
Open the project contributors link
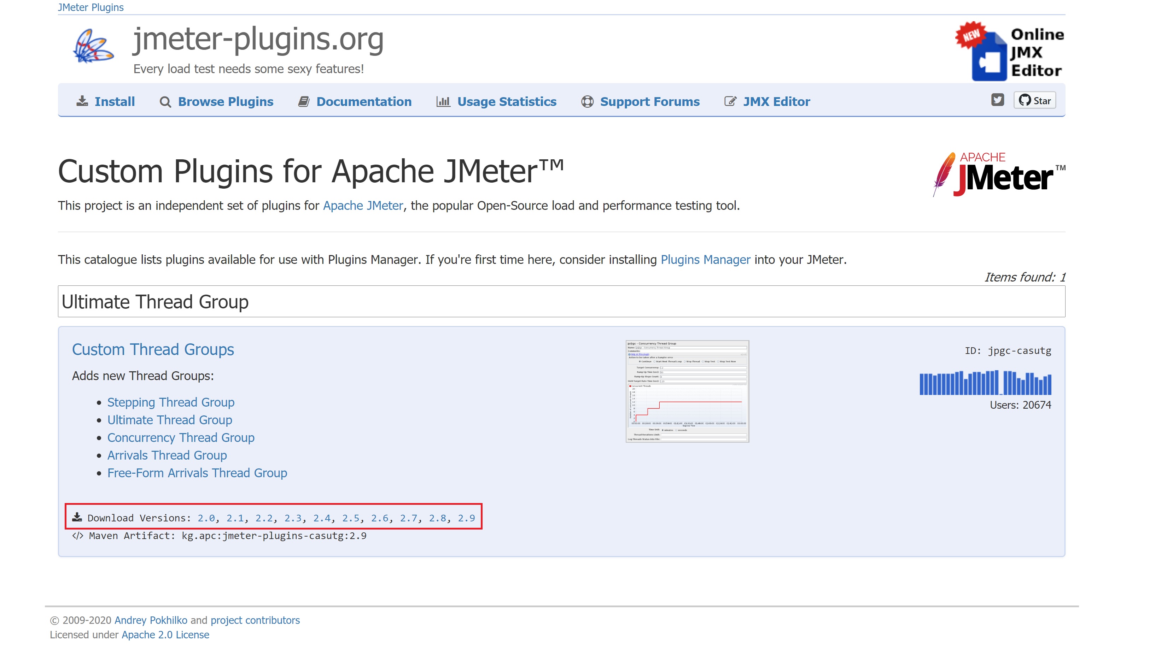[255, 621]
